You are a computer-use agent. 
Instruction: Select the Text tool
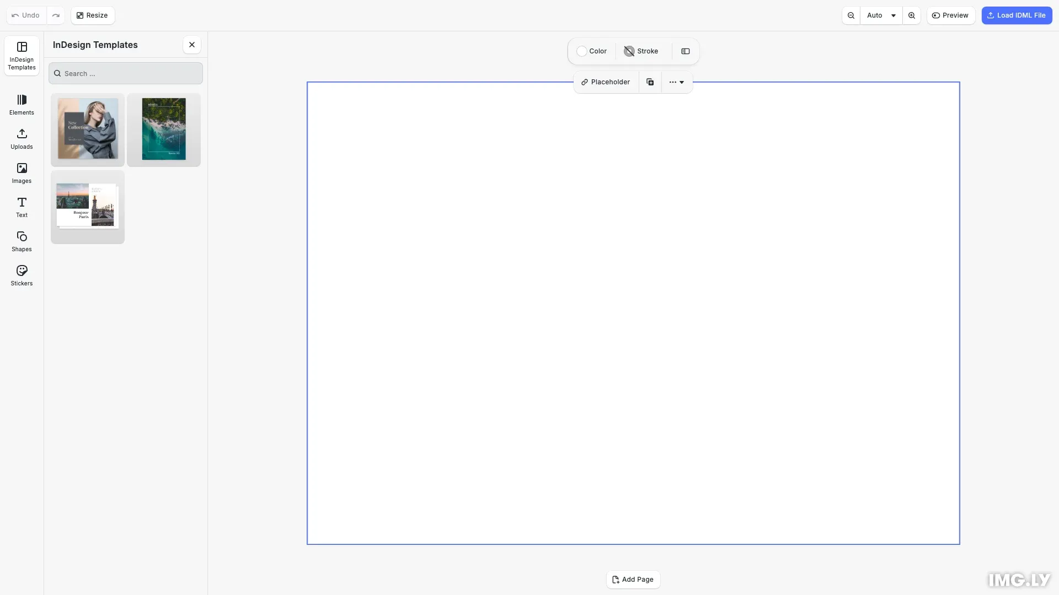pyautogui.click(x=22, y=207)
